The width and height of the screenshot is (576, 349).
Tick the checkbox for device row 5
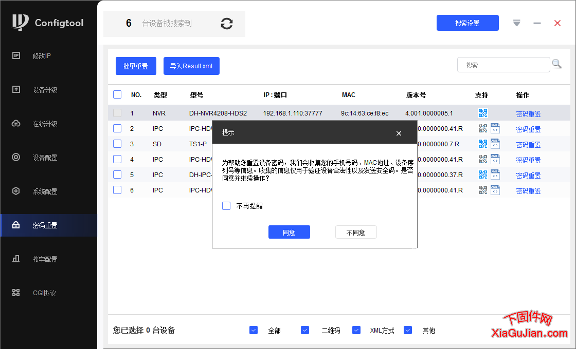tap(117, 174)
